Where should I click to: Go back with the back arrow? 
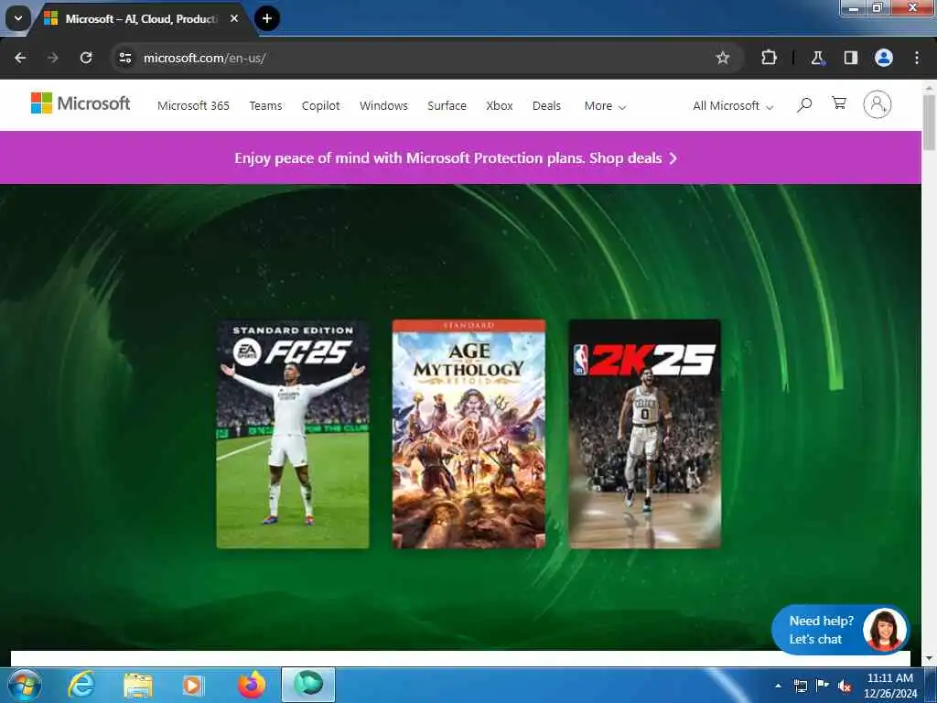tap(20, 58)
